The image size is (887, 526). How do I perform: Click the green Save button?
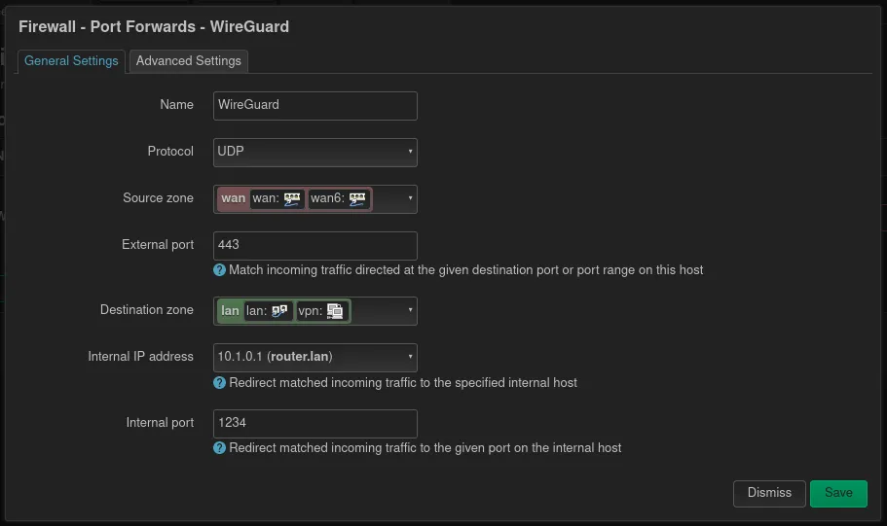(x=838, y=493)
